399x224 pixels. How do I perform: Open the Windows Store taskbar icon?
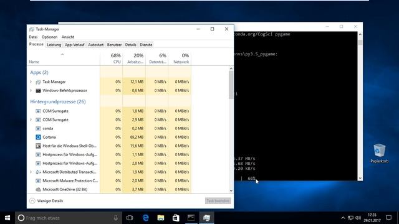(x=176, y=218)
